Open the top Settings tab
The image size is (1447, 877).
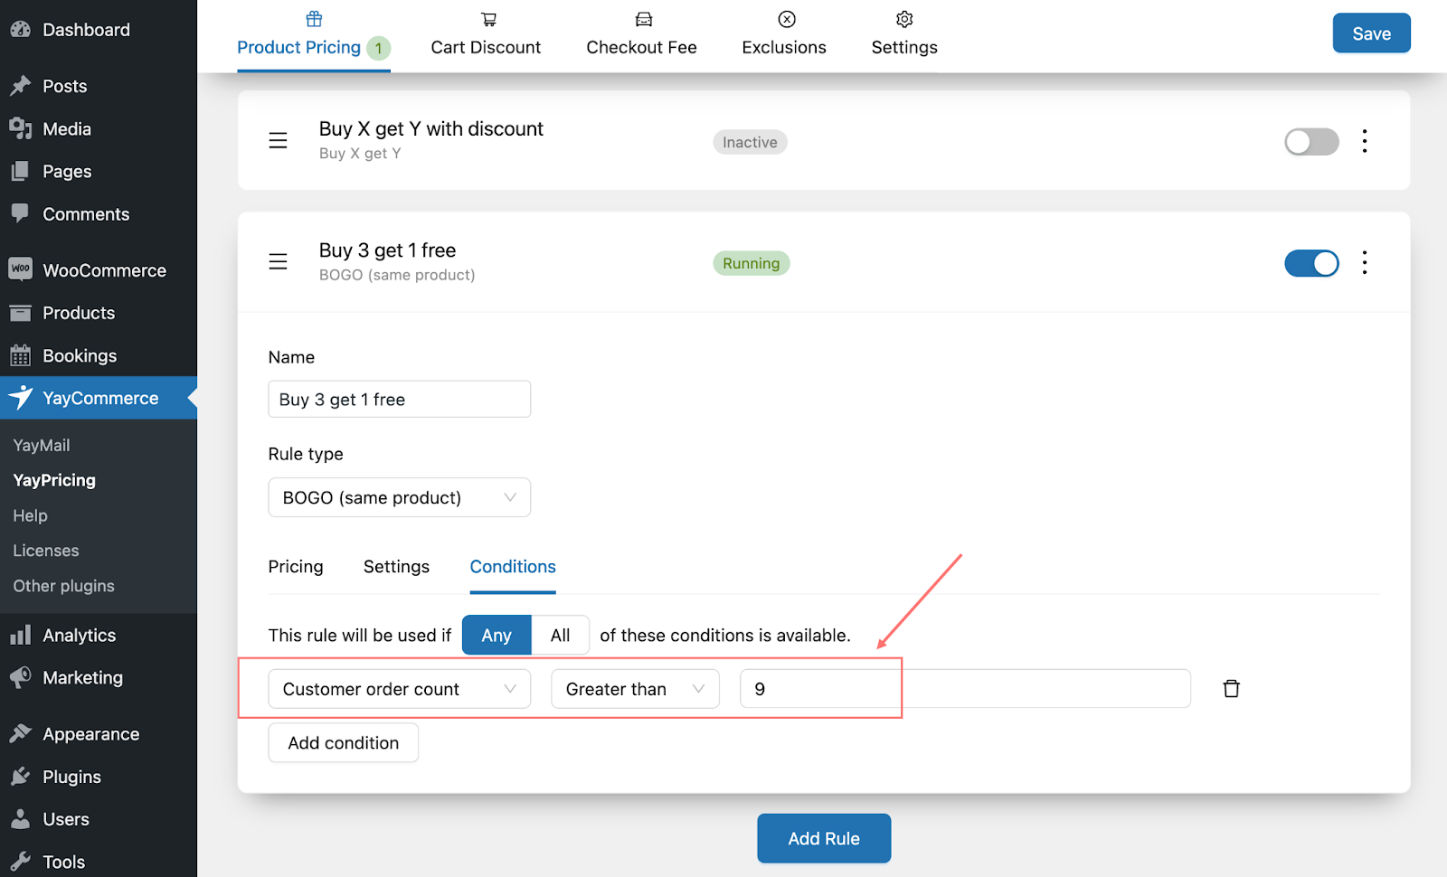[x=904, y=36]
